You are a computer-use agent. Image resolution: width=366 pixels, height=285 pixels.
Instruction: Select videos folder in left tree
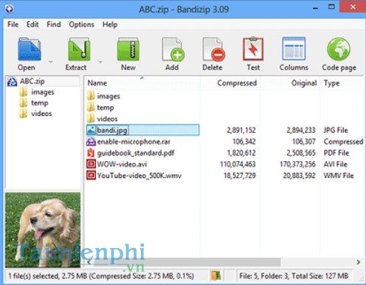click(41, 114)
